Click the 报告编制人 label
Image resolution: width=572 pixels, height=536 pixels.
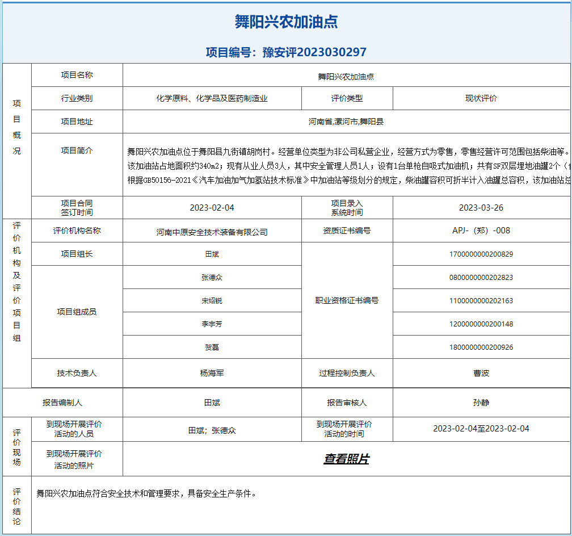[x=62, y=403]
